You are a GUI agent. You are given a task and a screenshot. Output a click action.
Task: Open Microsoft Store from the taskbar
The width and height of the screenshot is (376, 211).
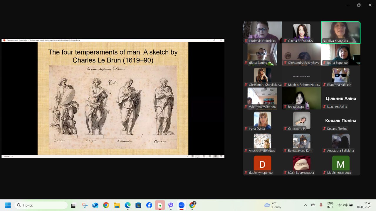(x=138, y=205)
